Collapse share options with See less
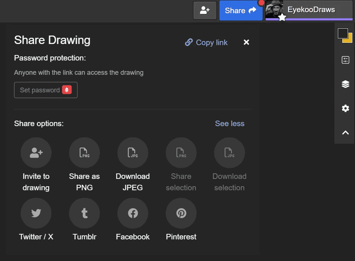This screenshot has width=355, height=261. [229, 124]
